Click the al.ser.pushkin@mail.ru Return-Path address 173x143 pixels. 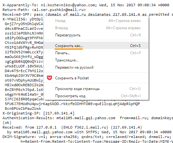59,10
